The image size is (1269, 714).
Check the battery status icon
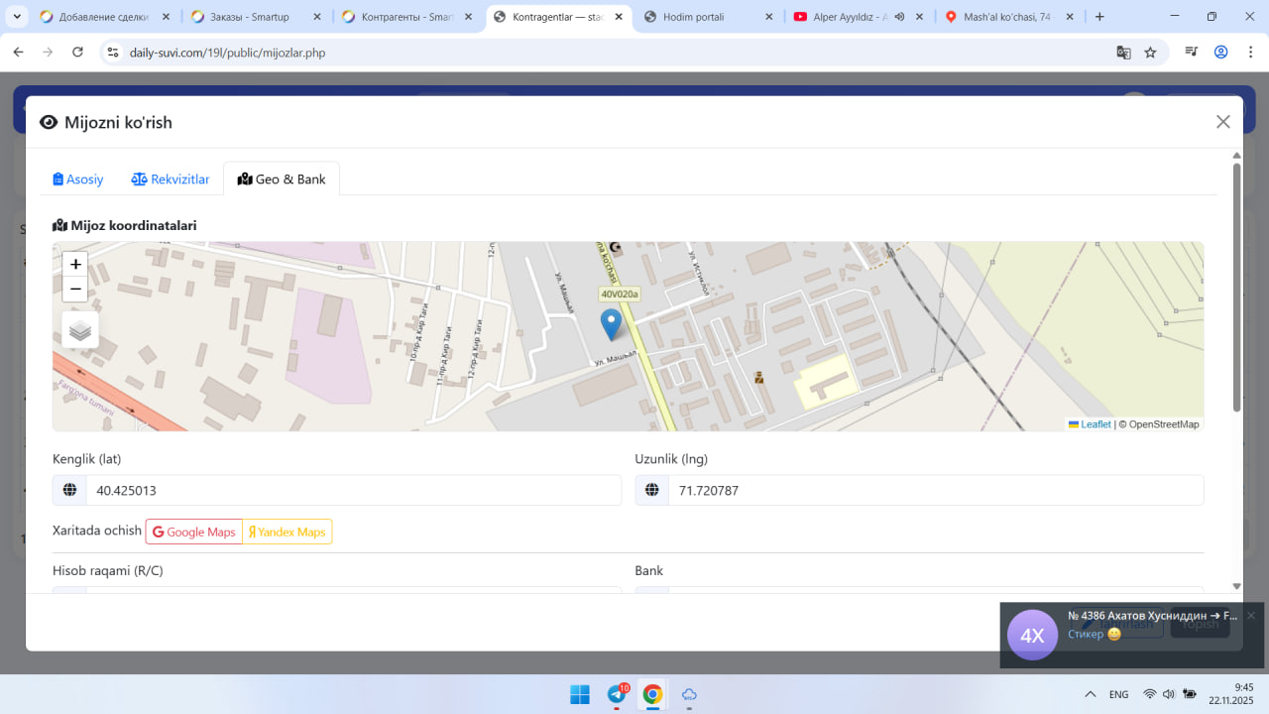1189,694
